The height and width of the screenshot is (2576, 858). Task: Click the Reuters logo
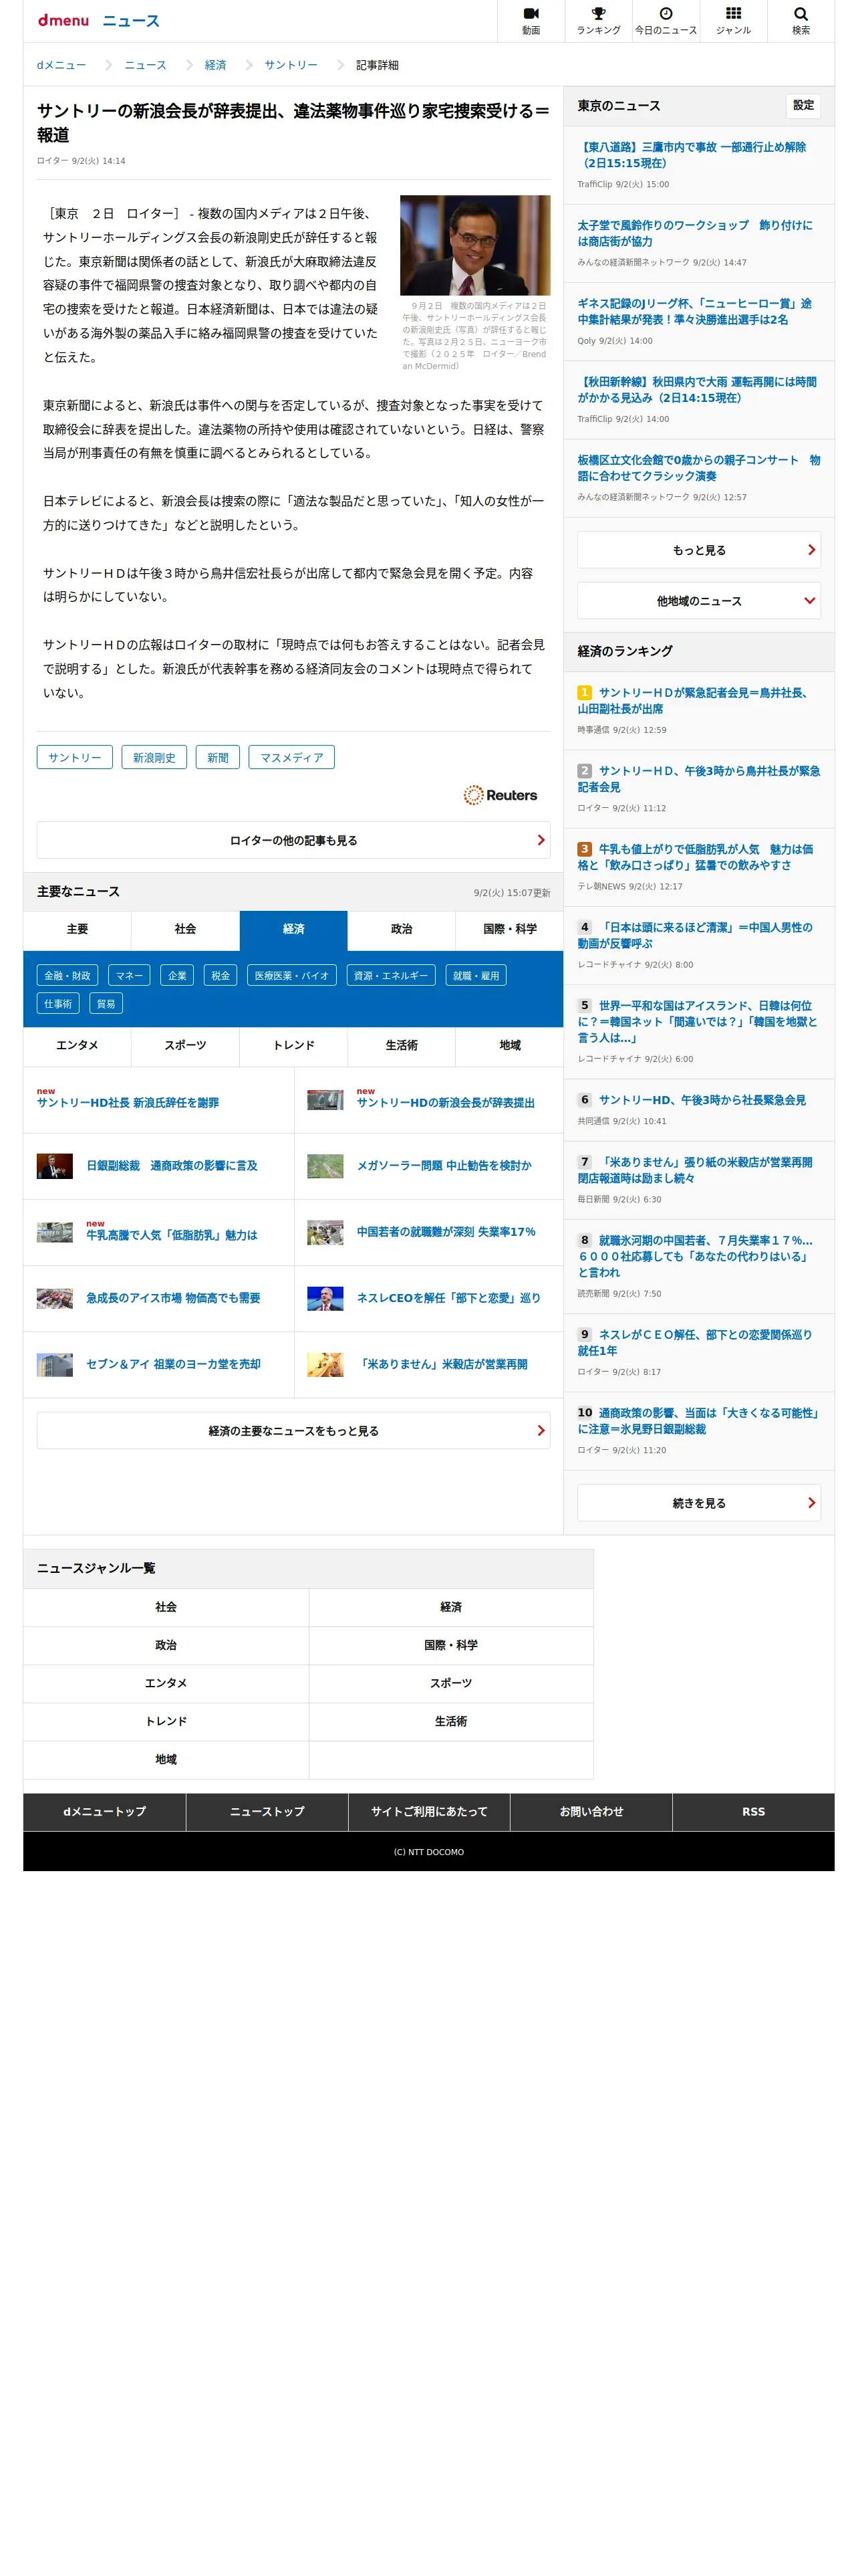[500, 795]
